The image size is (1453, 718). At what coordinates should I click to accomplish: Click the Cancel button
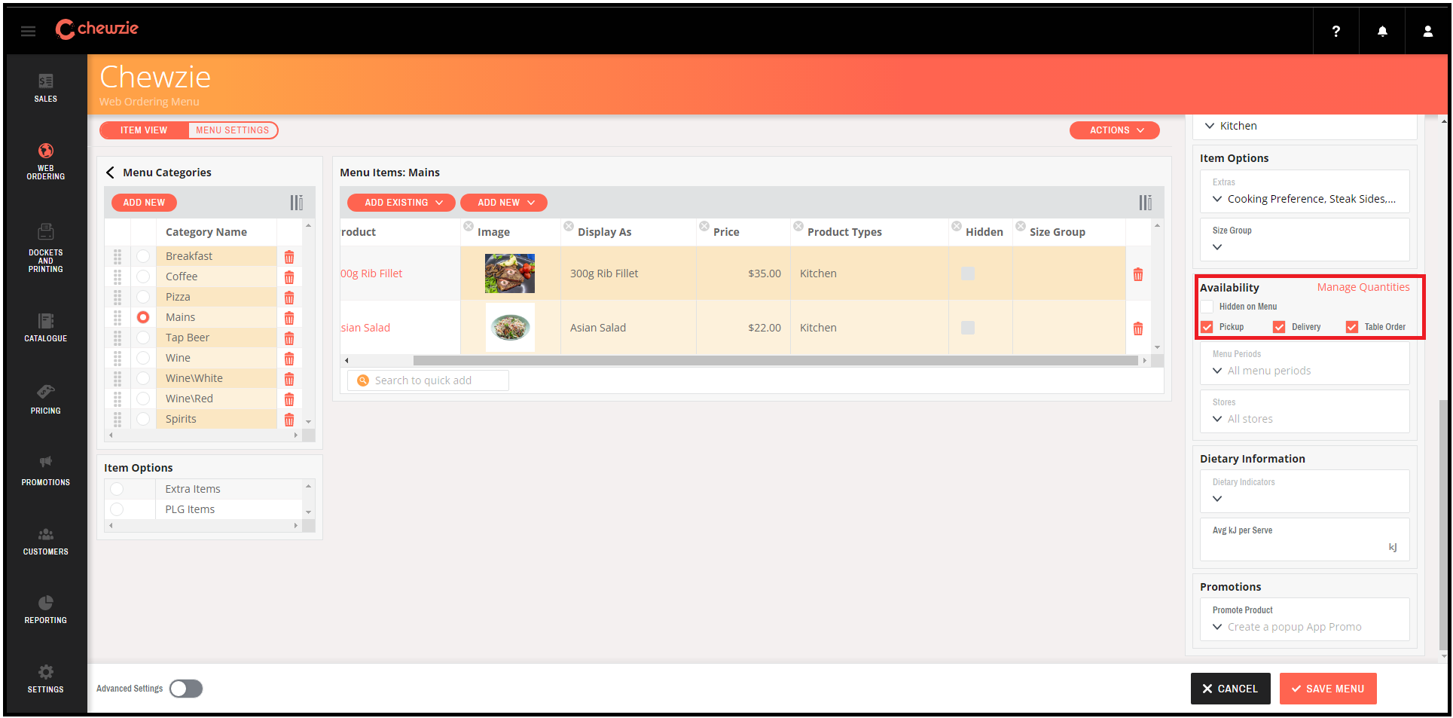pyautogui.click(x=1230, y=689)
